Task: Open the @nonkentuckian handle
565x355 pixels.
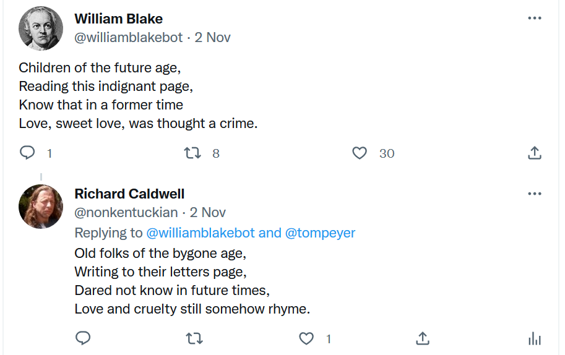Action: pos(126,212)
